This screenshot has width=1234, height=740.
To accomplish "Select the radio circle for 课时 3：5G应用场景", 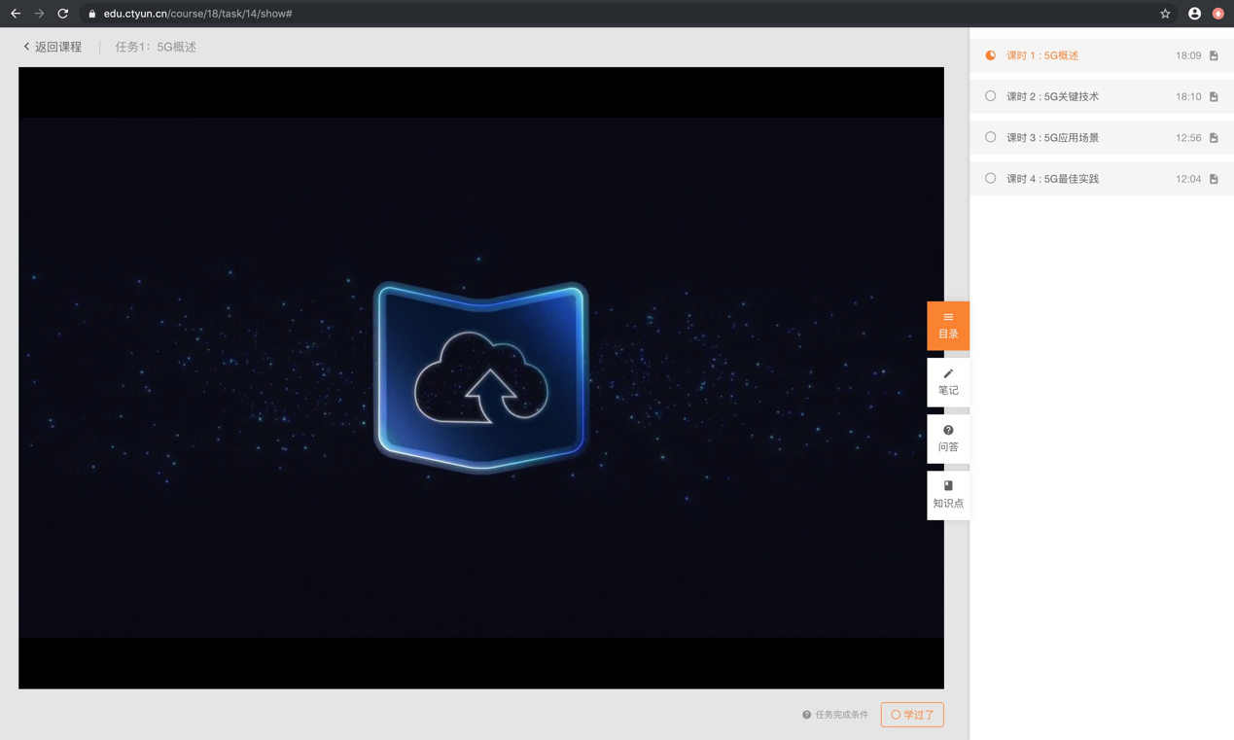I will 990,137.
